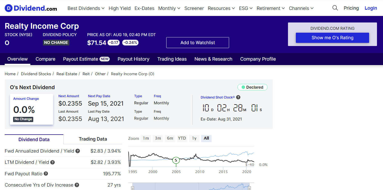Viewport: 383px width, 190px height.
Task: Click Add to Watchlist button
Action: click(x=198, y=43)
